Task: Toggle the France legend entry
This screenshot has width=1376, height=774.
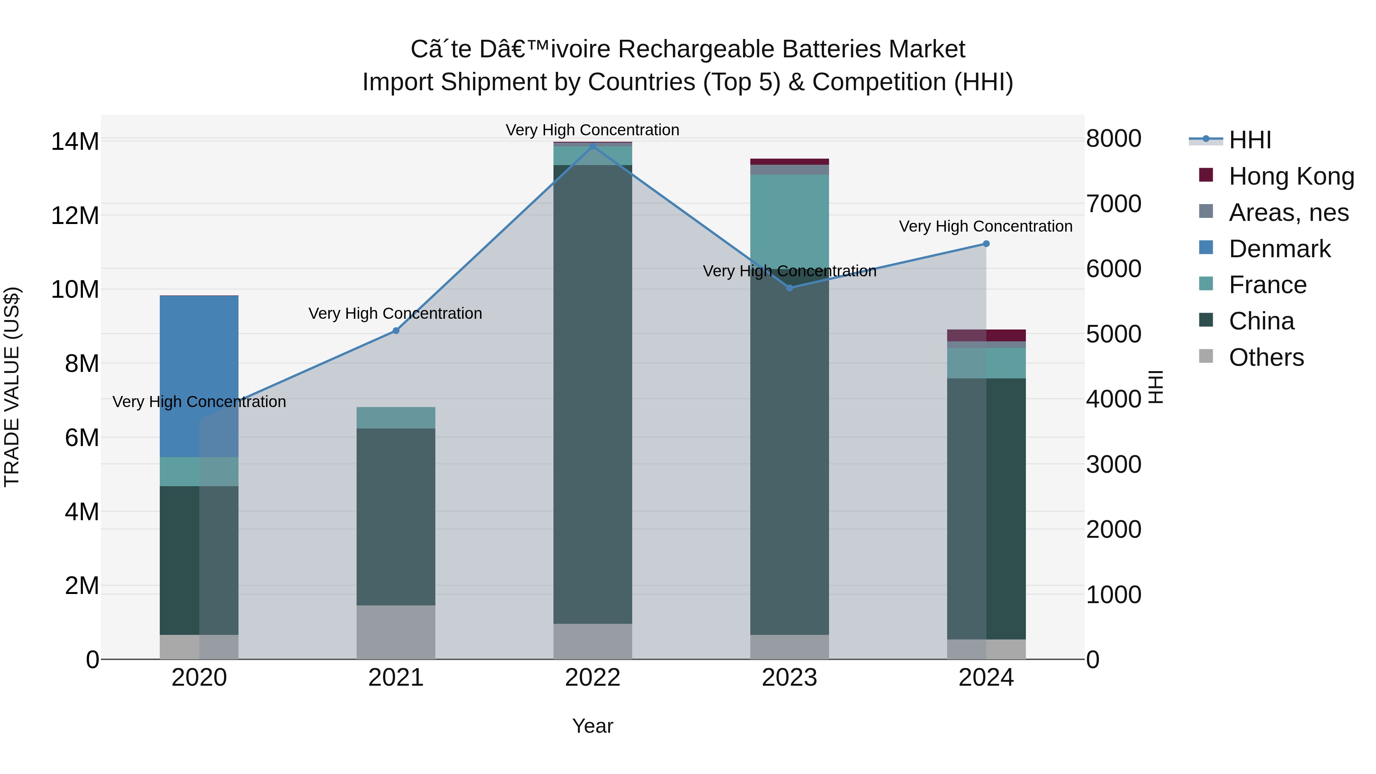Action: tap(1252, 284)
